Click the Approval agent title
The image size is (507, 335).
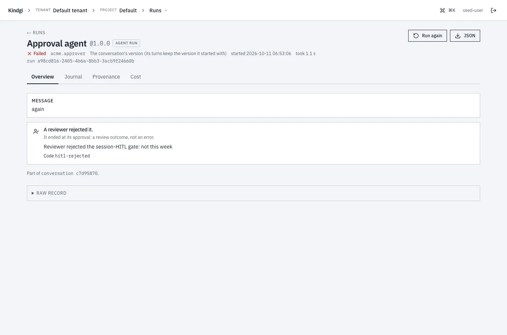coord(57,44)
